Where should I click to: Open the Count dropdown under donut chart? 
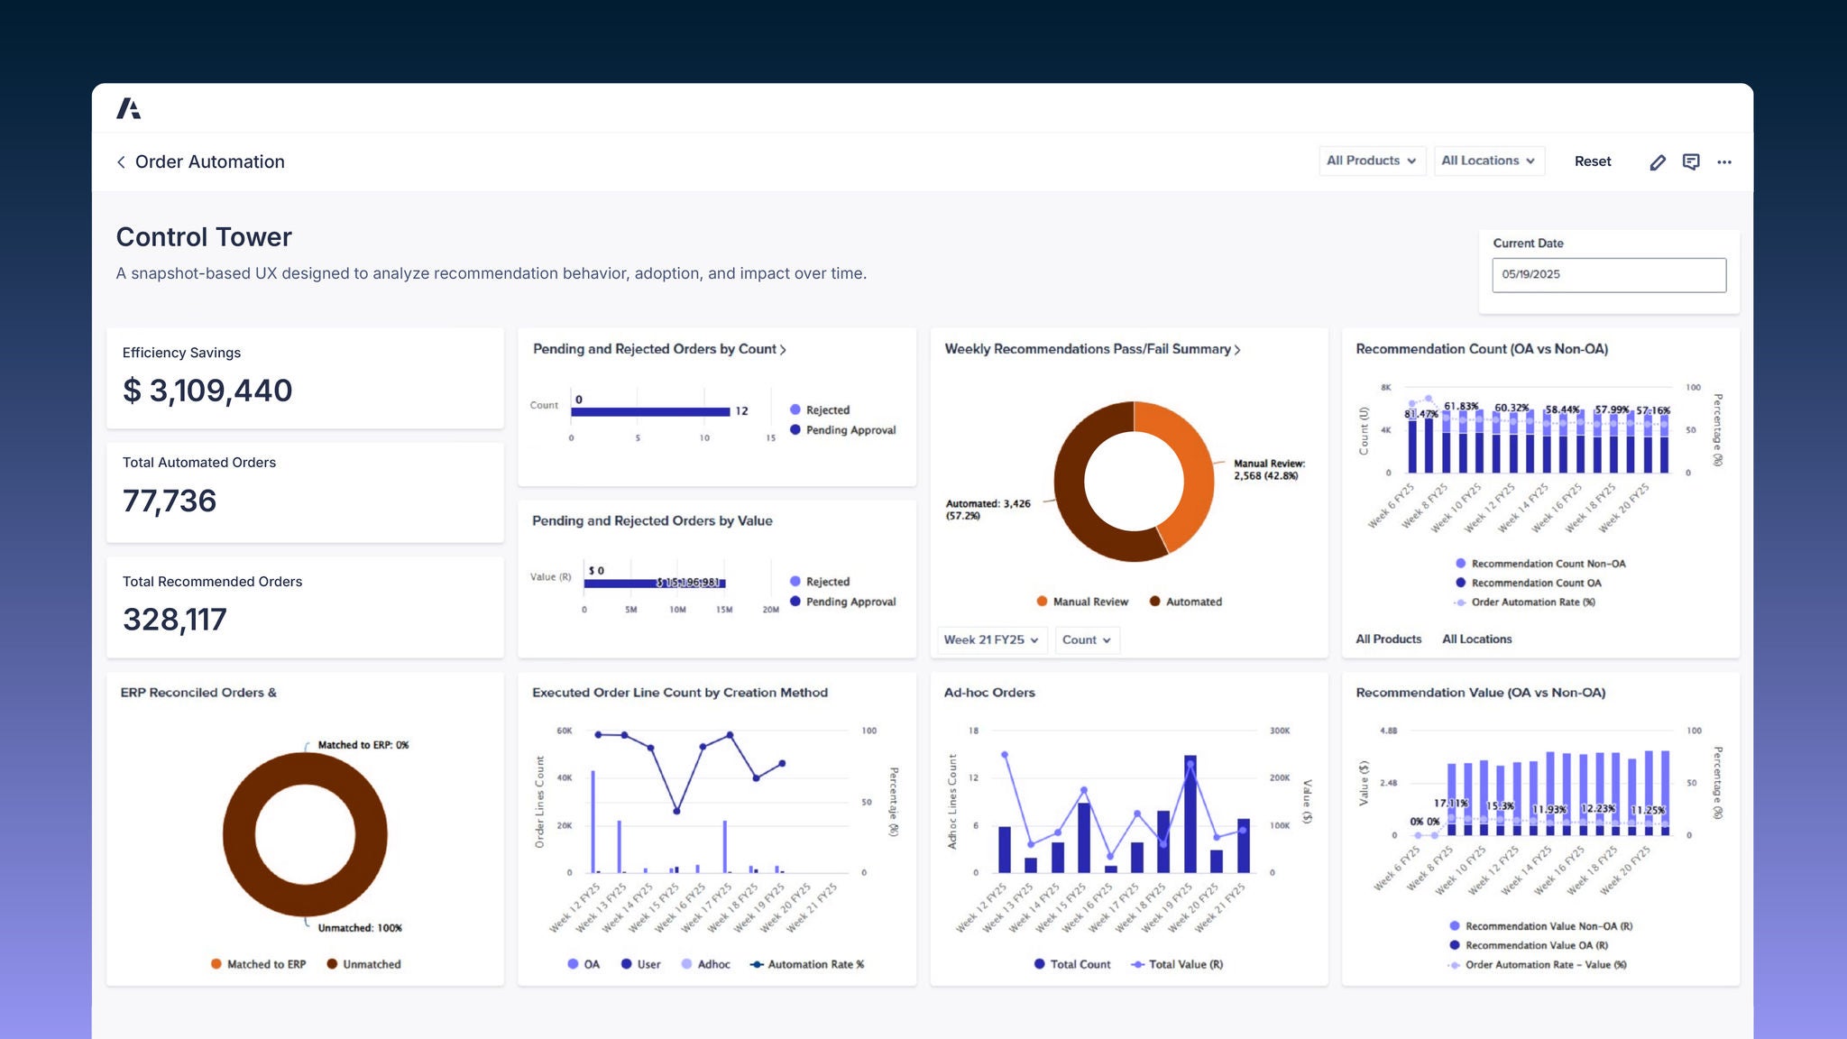[1087, 639]
